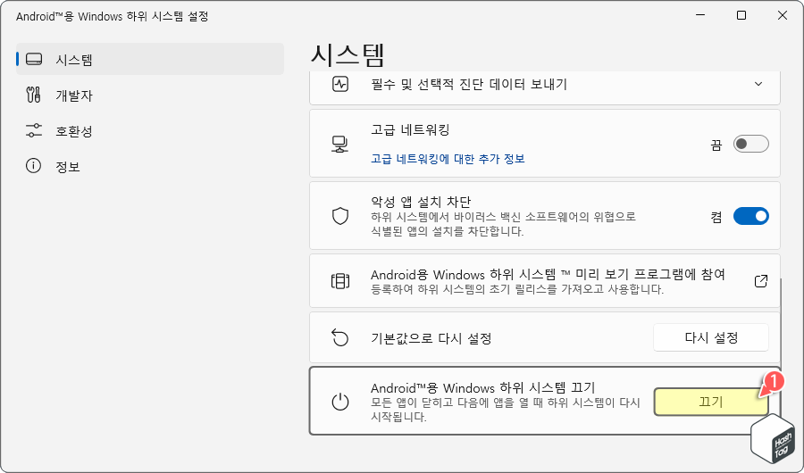Image resolution: width=804 pixels, height=473 pixels.
Task: Click the 고급 네트워킹 network computer icon
Action: 340,144
